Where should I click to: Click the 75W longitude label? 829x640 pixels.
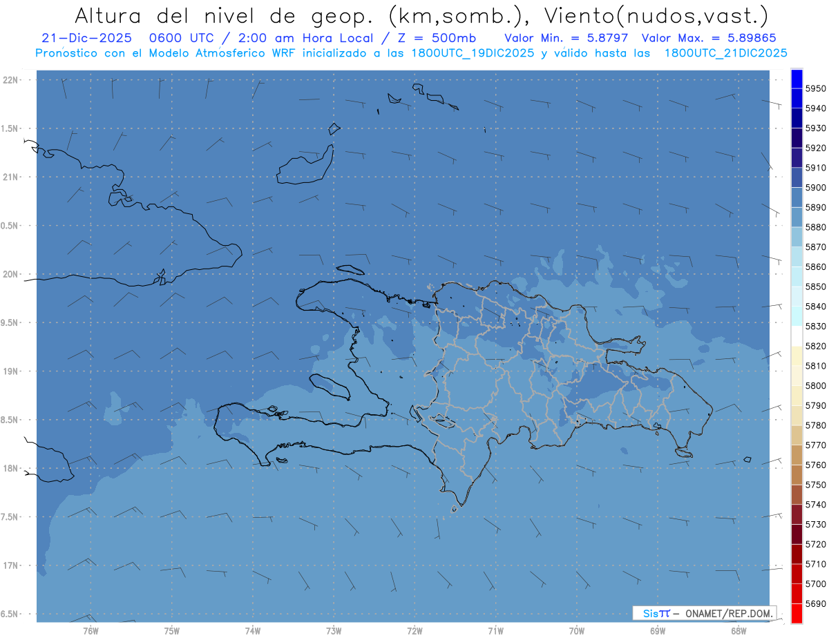[x=171, y=630]
